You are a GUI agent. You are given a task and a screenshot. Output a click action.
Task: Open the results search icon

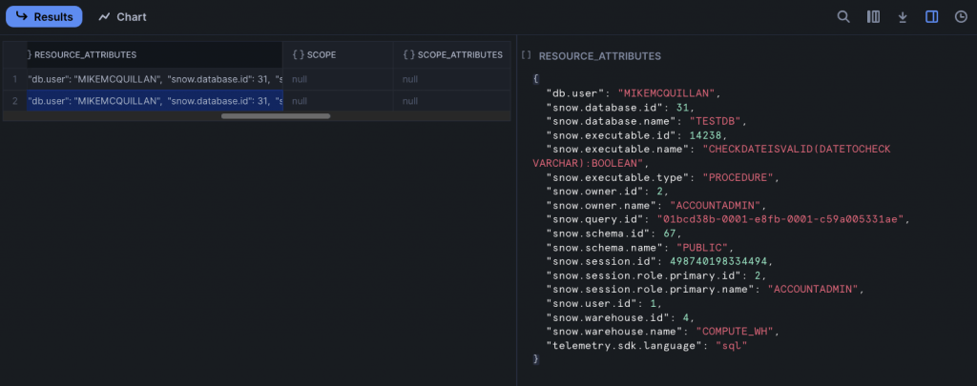click(x=843, y=17)
